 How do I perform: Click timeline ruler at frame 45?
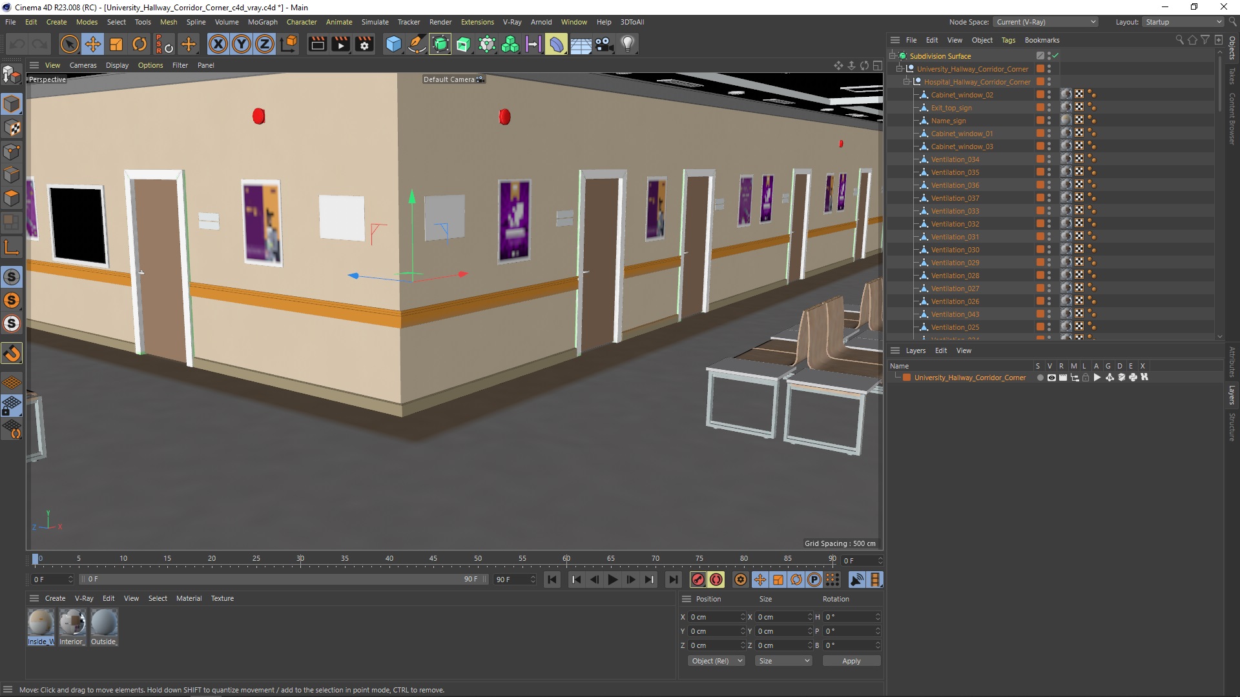[433, 559]
